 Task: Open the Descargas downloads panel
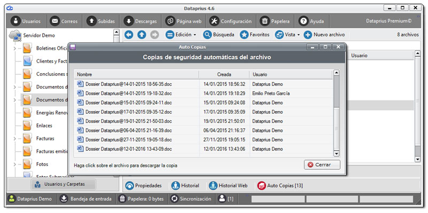(x=140, y=21)
